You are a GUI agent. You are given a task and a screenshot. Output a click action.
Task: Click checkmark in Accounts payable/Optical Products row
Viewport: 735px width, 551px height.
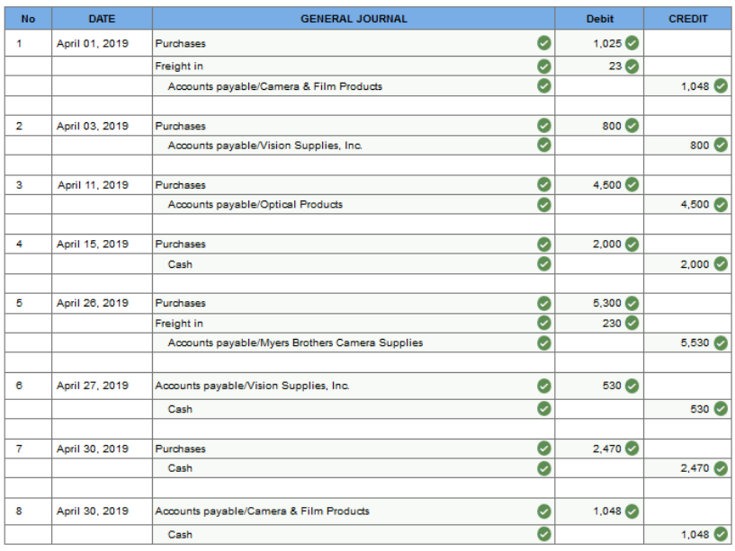click(x=543, y=205)
